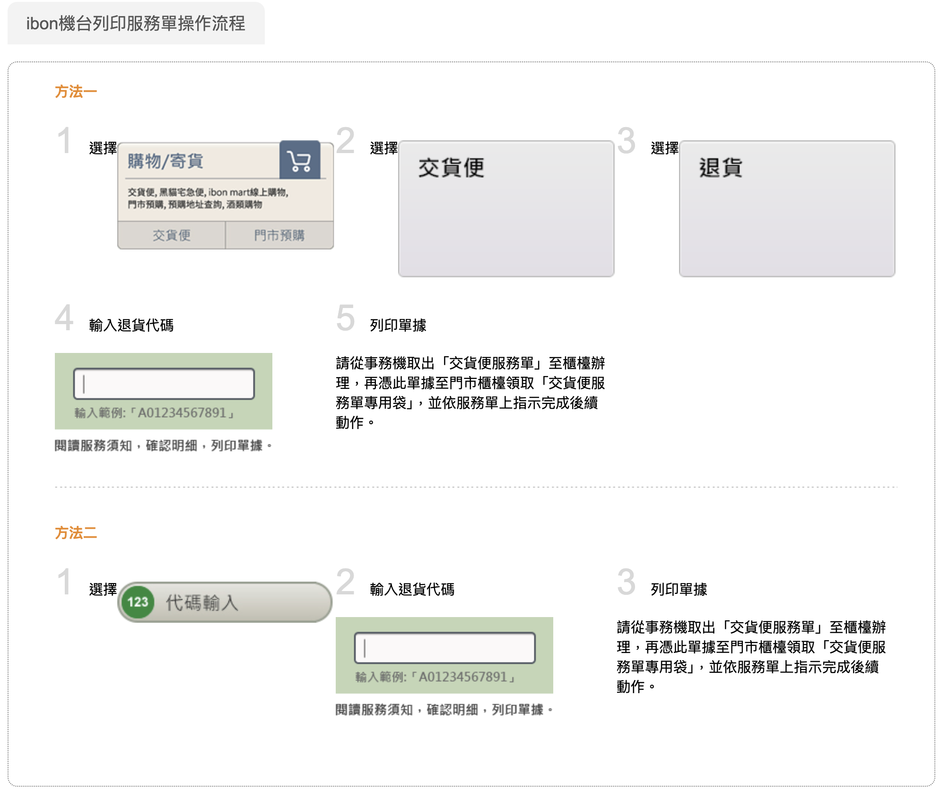The height and width of the screenshot is (790, 941).
Task: Click 閱讀服務須知 caption under 方法一 input
Action: tap(164, 446)
